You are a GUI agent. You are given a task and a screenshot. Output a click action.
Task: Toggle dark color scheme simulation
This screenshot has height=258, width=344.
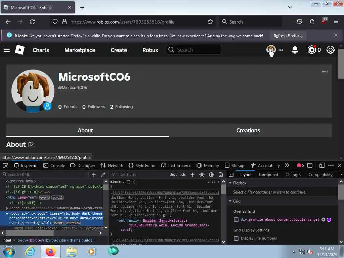click(211, 175)
